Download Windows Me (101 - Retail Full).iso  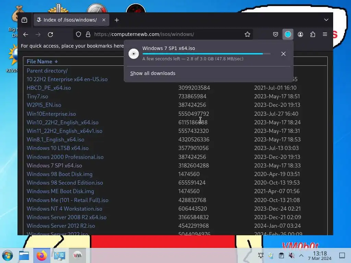(68, 200)
